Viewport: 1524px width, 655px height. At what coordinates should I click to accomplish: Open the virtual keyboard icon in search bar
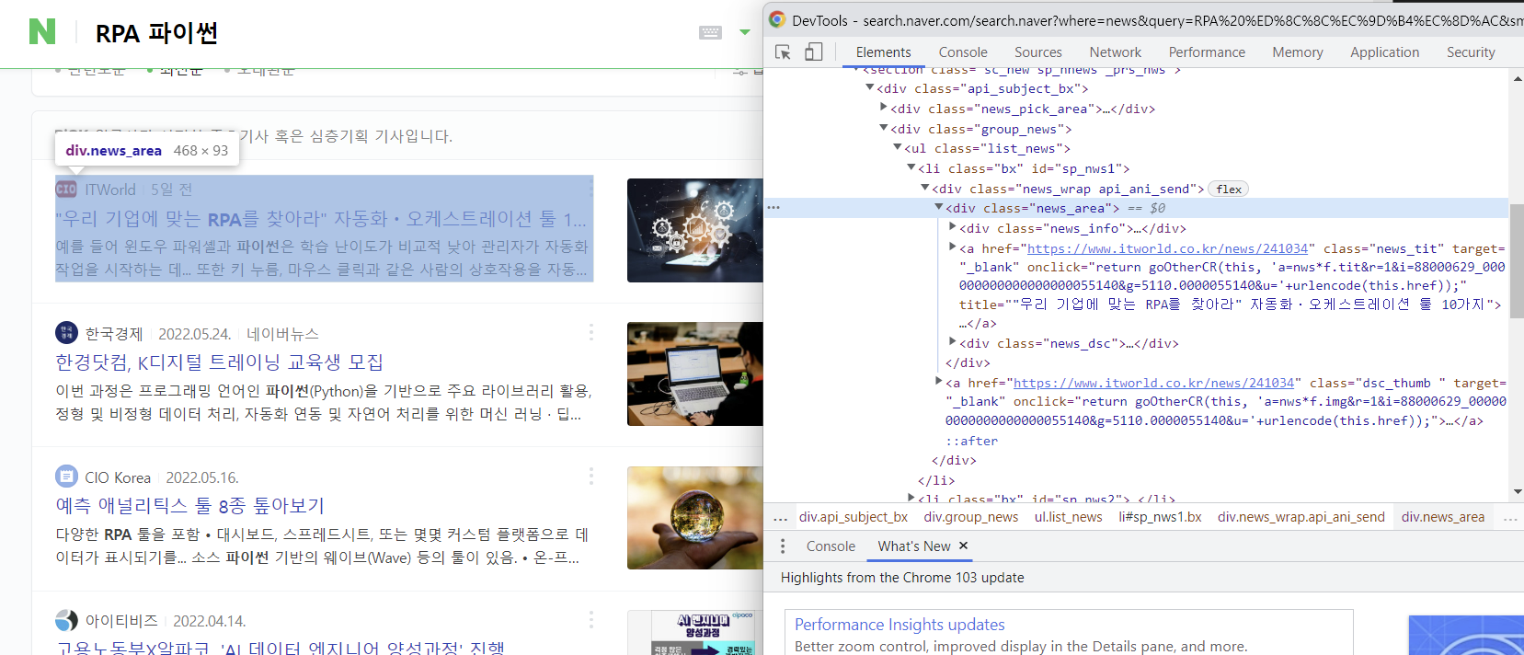[710, 32]
